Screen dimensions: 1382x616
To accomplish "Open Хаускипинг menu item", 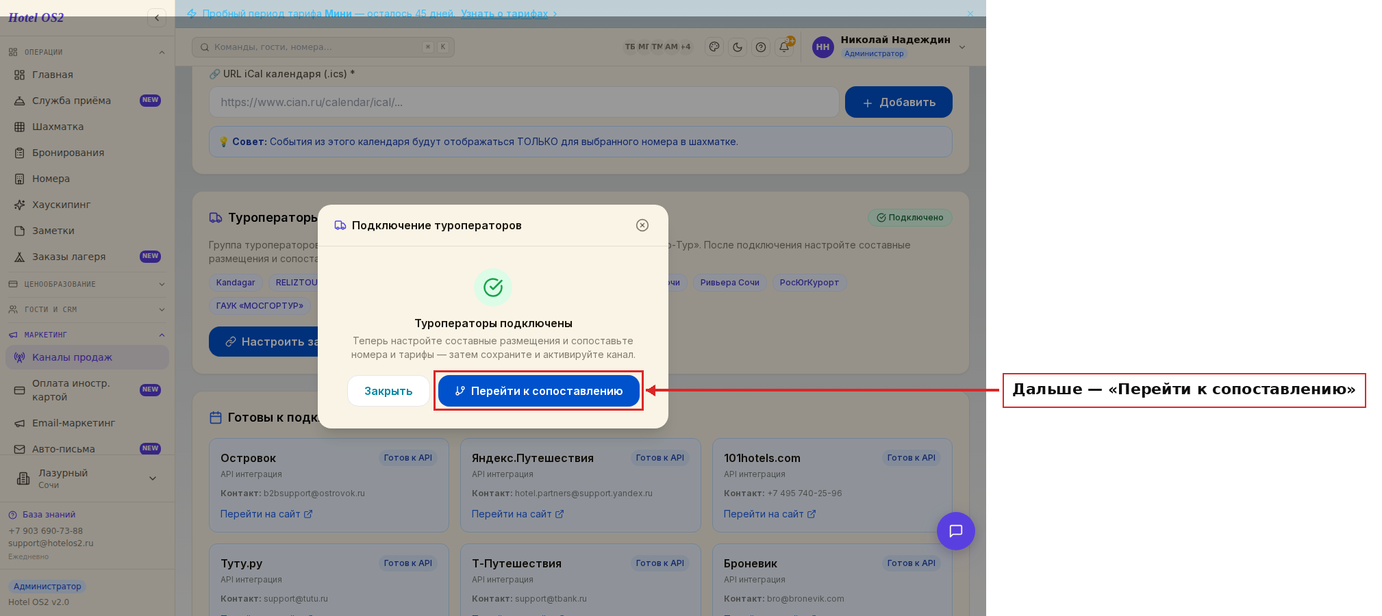I will [x=87, y=205].
